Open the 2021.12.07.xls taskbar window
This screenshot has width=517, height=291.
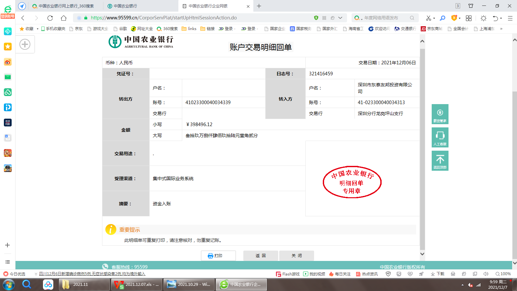click(136, 285)
